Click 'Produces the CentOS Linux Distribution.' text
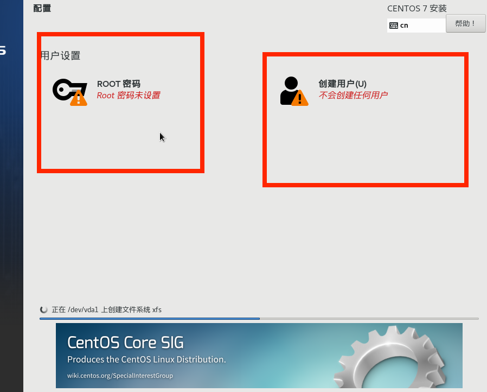The width and height of the screenshot is (487, 392). coord(146,359)
